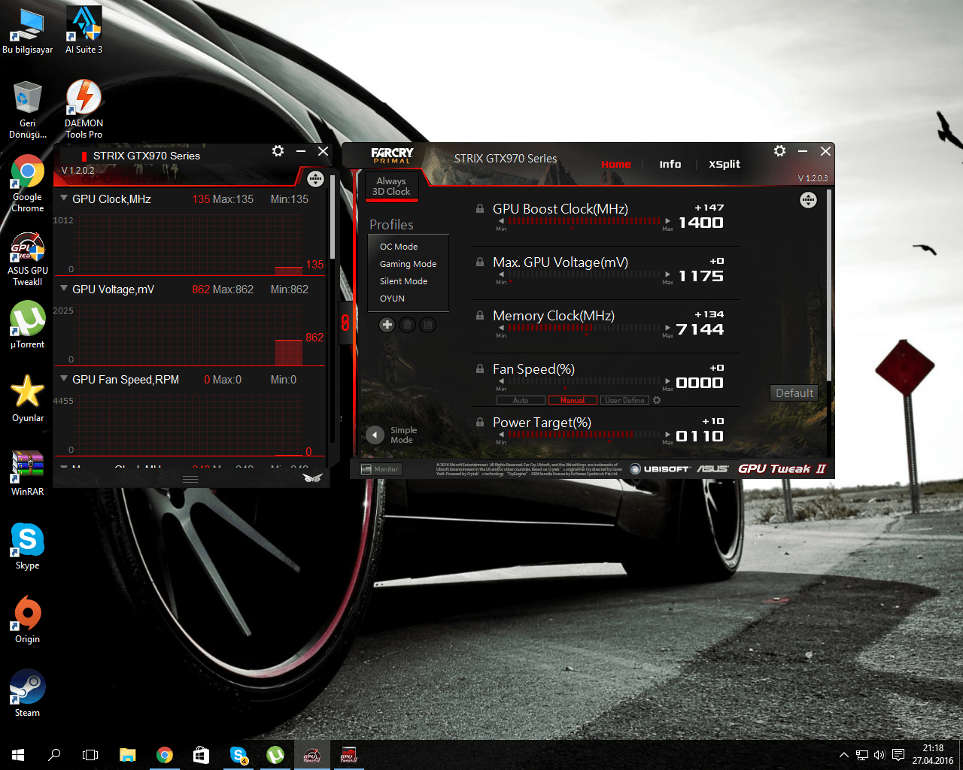The height and width of the screenshot is (770, 963).
Task: Click resize grip at monitor window bottom
Action: [x=190, y=479]
